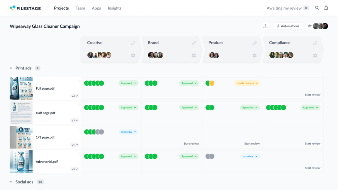Go to the Insights tab

(115, 8)
